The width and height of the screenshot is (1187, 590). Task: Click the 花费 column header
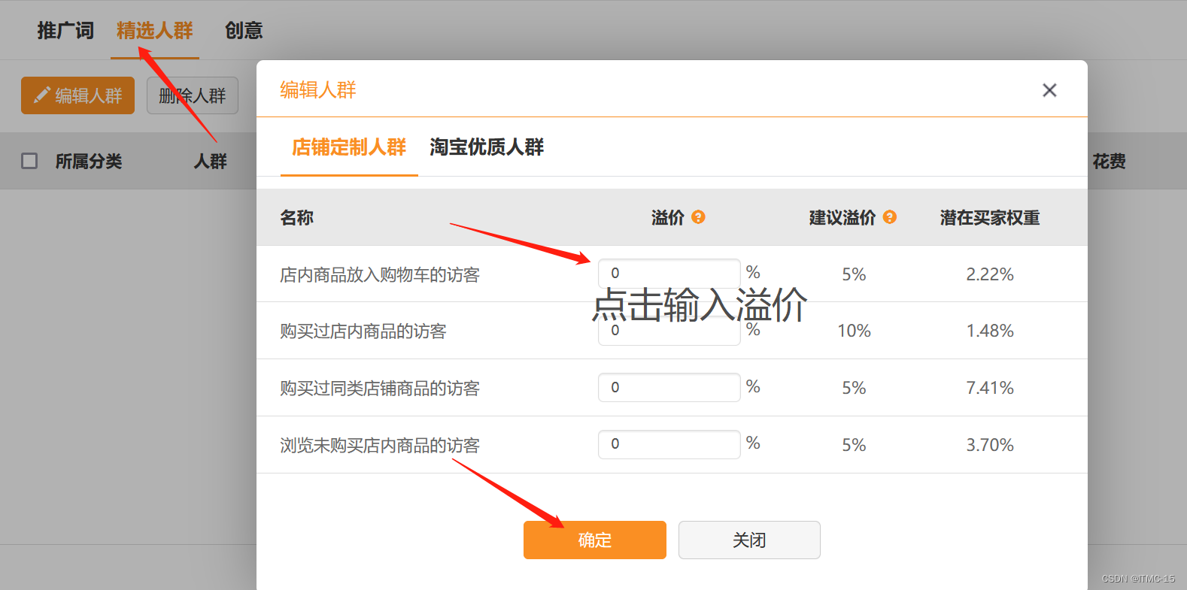coord(1109,161)
